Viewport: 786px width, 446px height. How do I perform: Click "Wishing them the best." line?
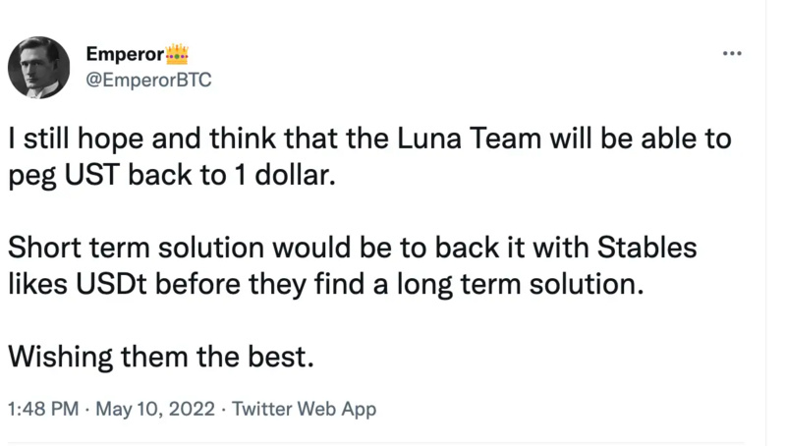(x=161, y=357)
